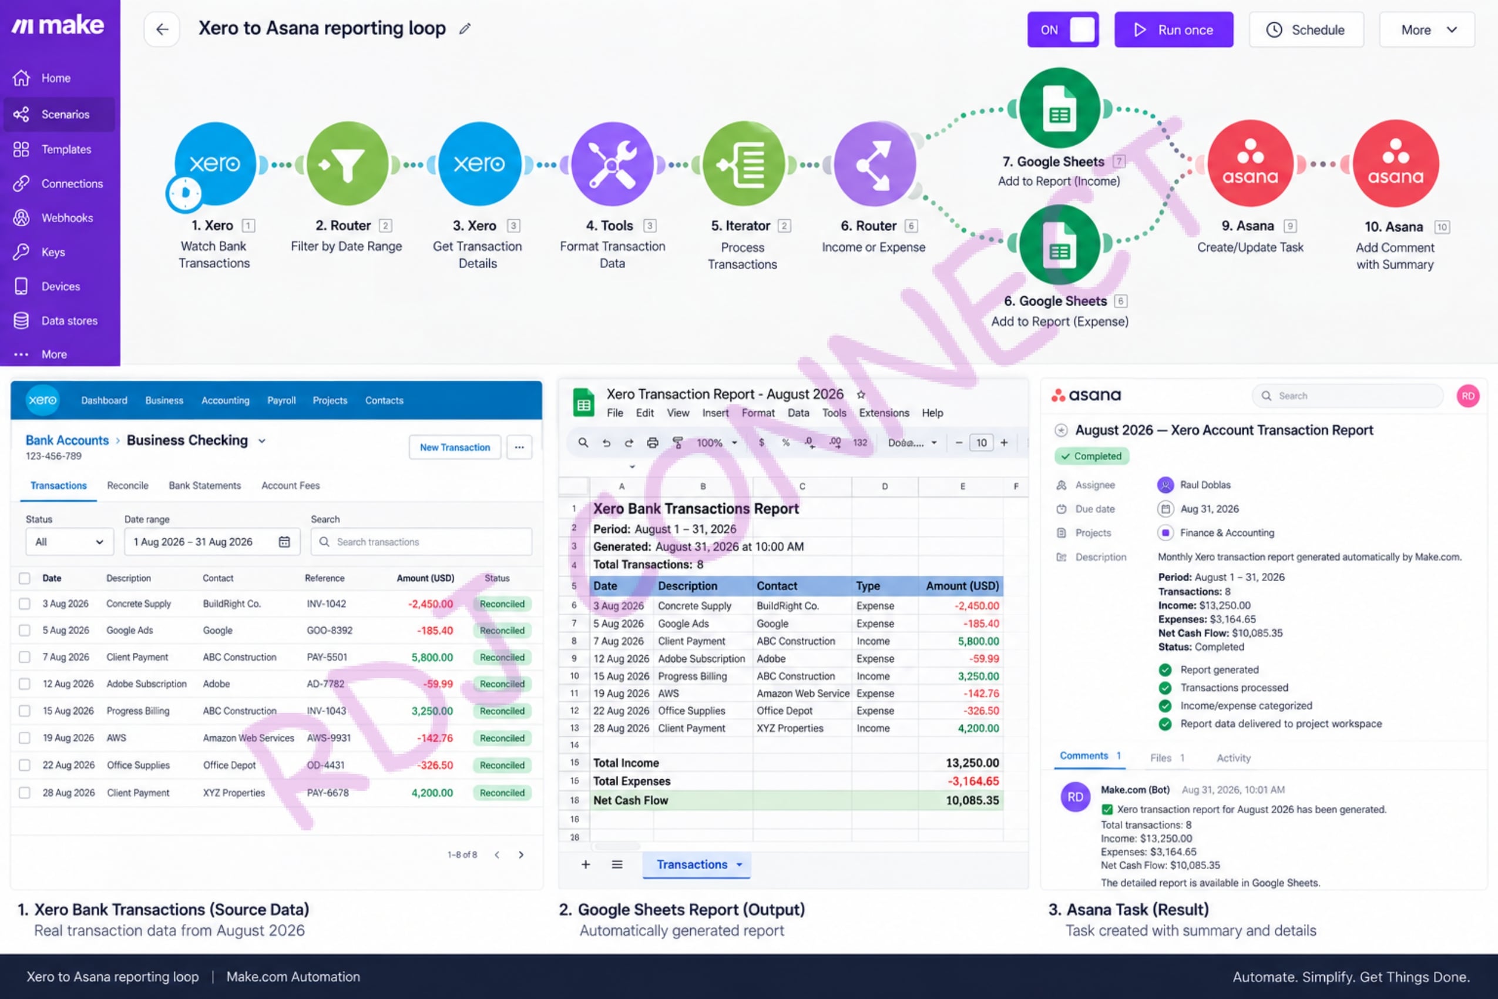Open the Accounting menu in Xero
Screen dimensions: 1498x999
point(226,401)
